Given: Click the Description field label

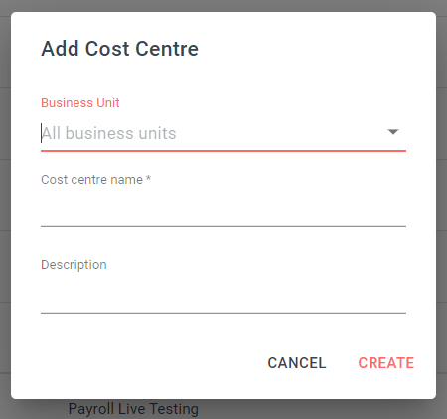Looking at the screenshot, I should [74, 265].
